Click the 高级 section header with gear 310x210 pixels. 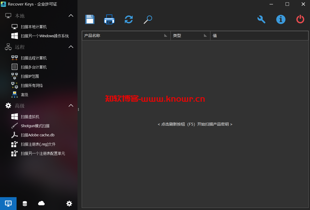pos(39,106)
